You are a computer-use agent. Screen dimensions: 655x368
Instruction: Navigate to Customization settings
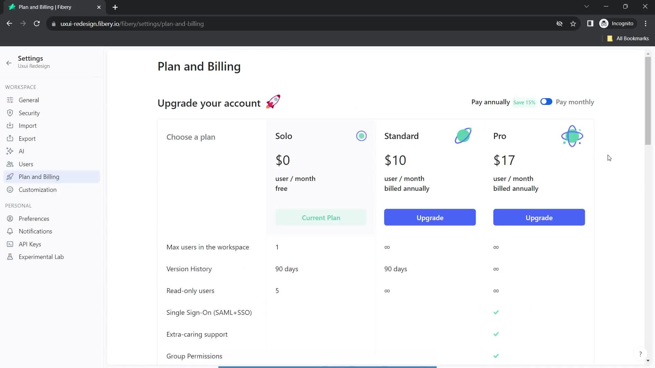pos(37,189)
